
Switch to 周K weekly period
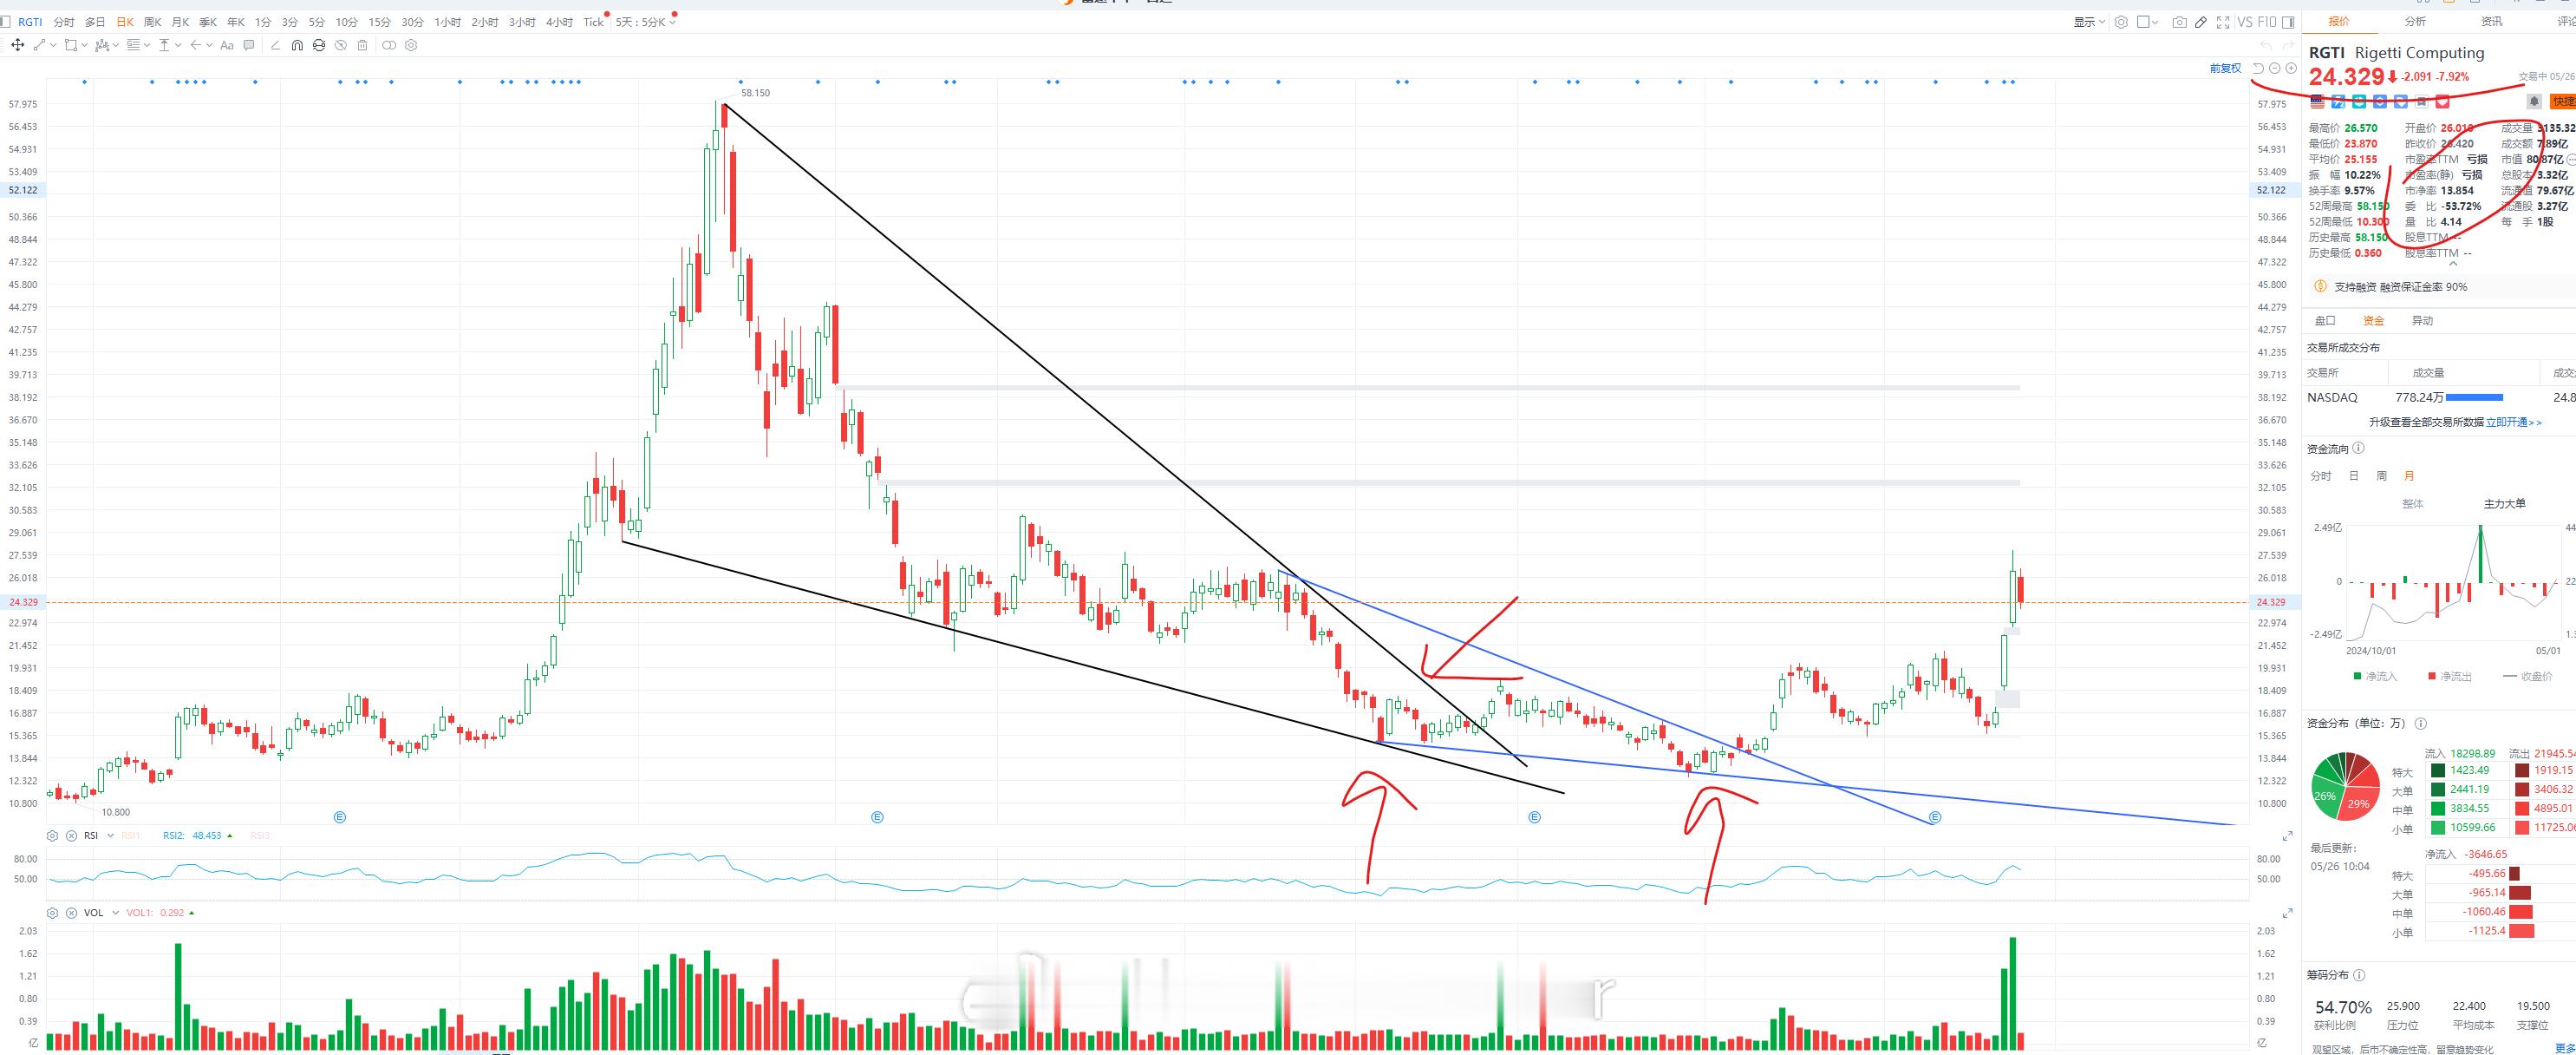coord(153,22)
